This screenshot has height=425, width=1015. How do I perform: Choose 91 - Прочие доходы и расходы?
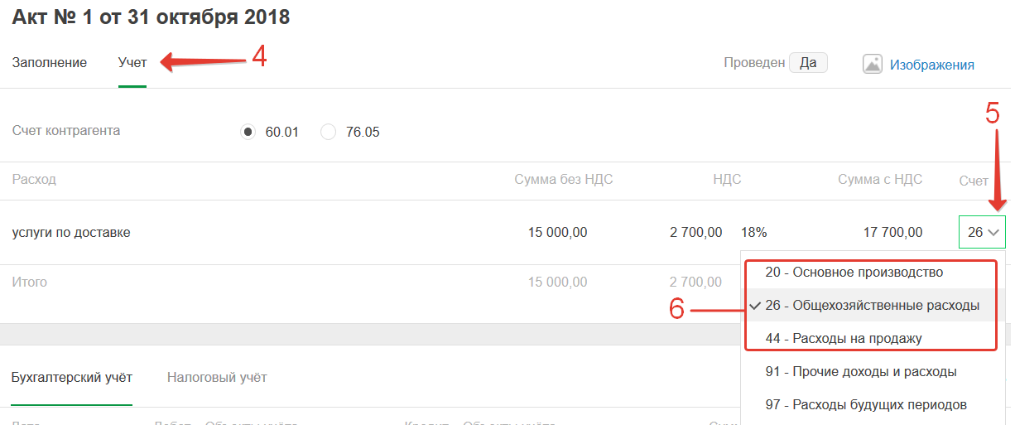(861, 372)
